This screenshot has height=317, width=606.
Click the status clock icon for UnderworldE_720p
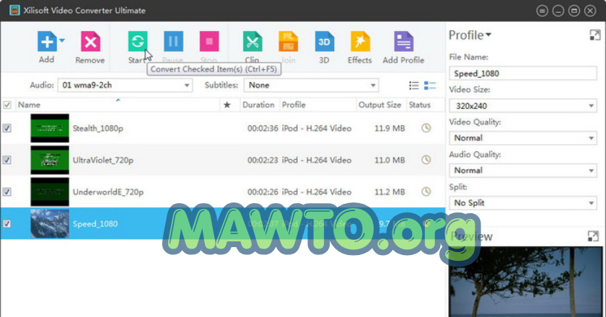tap(426, 191)
